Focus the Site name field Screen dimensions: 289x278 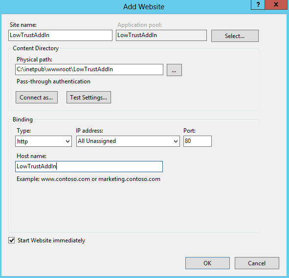60,35
